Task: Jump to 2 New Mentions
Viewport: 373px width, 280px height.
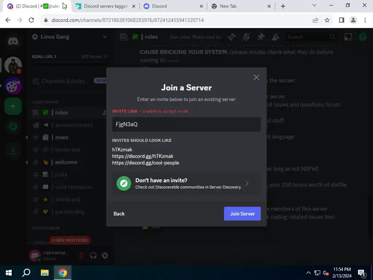Action: [70, 240]
